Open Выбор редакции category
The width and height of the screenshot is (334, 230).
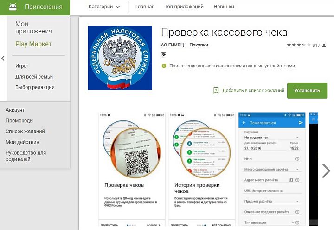[35, 87]
